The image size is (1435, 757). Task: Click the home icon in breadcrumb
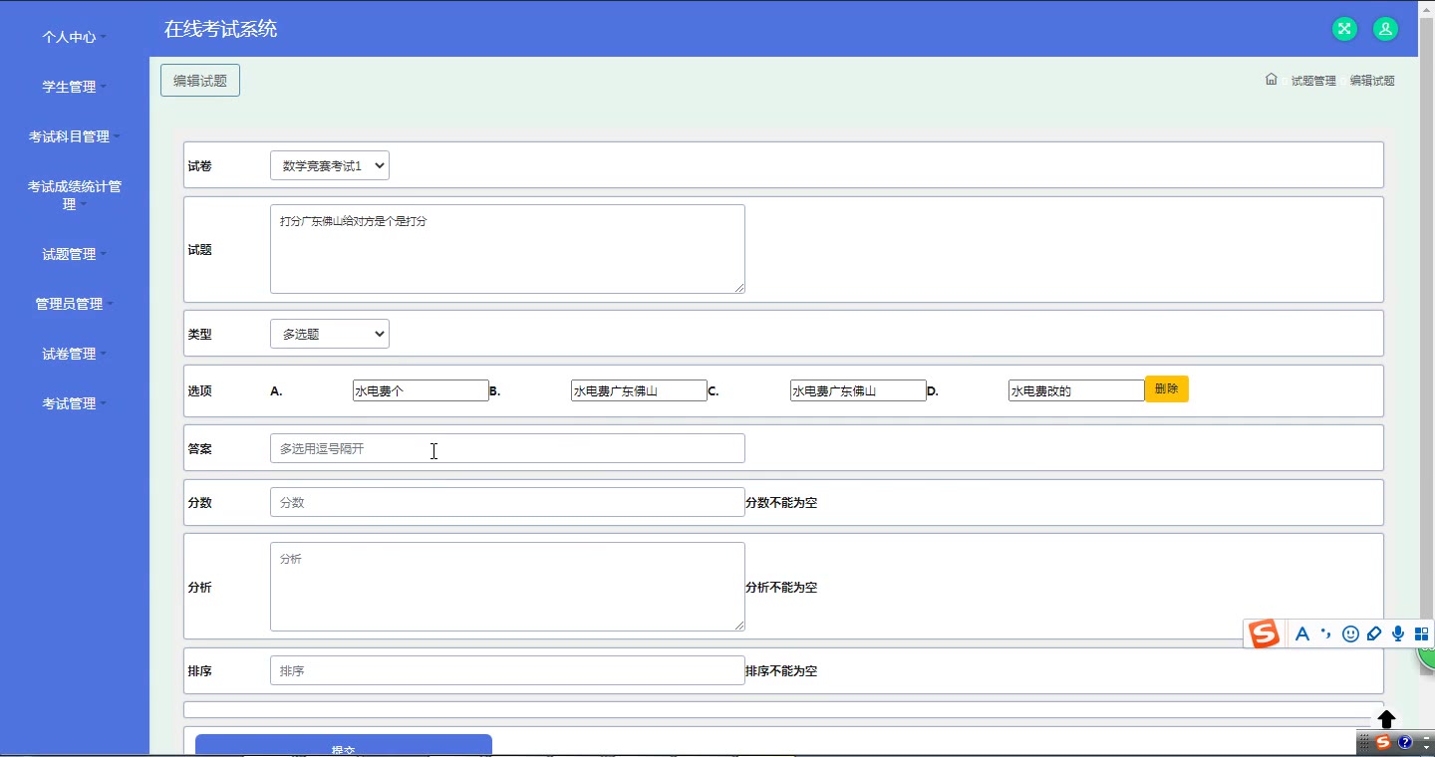coord(1271,80)
